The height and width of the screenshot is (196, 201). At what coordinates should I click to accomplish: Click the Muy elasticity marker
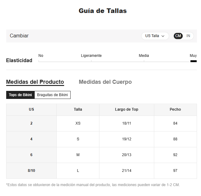pos(194,61)
